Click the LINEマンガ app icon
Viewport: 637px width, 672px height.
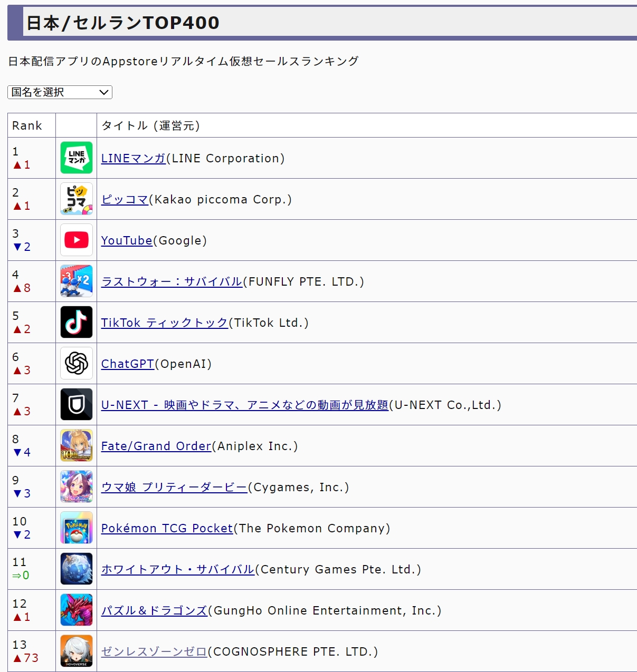click(77, 158)
